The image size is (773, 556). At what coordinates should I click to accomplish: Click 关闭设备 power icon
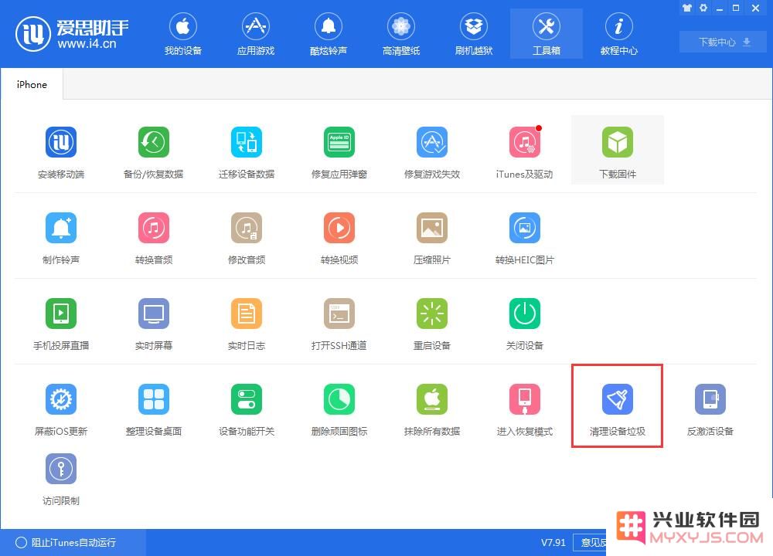coord(525,314)
